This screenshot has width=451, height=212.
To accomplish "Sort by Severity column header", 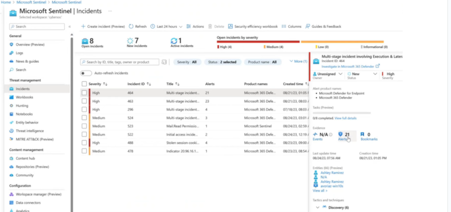I will [x=98, y=84].
